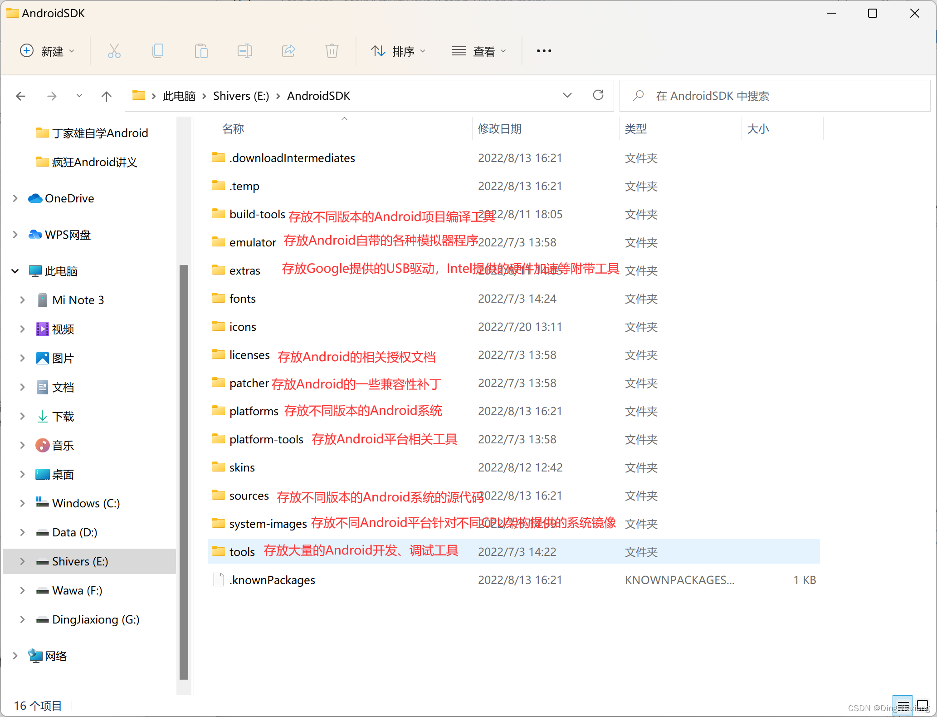Select the platform-tools folder row

pos(514,439)
